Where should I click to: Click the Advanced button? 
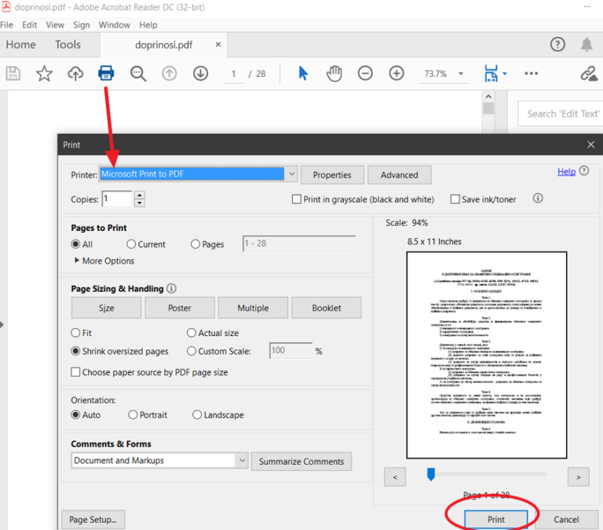399,175
